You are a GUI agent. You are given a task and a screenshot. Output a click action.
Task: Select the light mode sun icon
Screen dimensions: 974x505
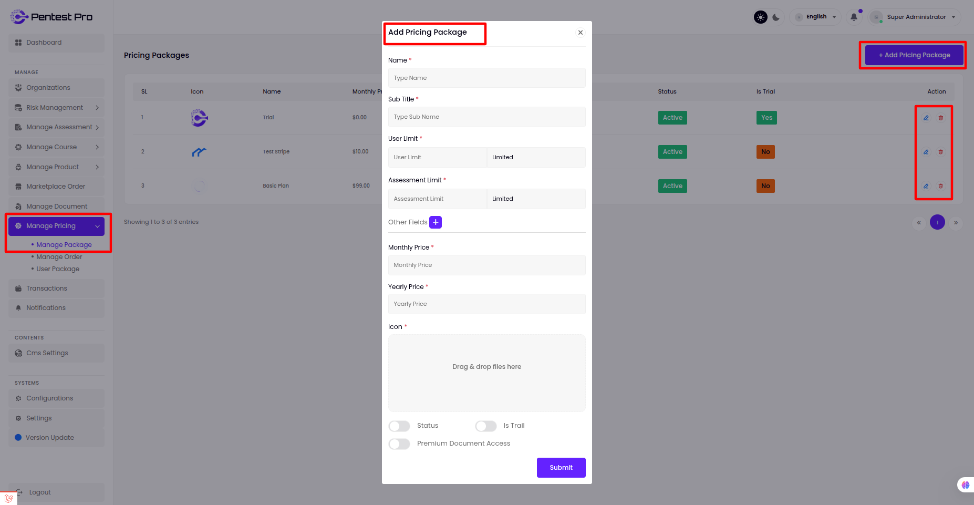760,17
